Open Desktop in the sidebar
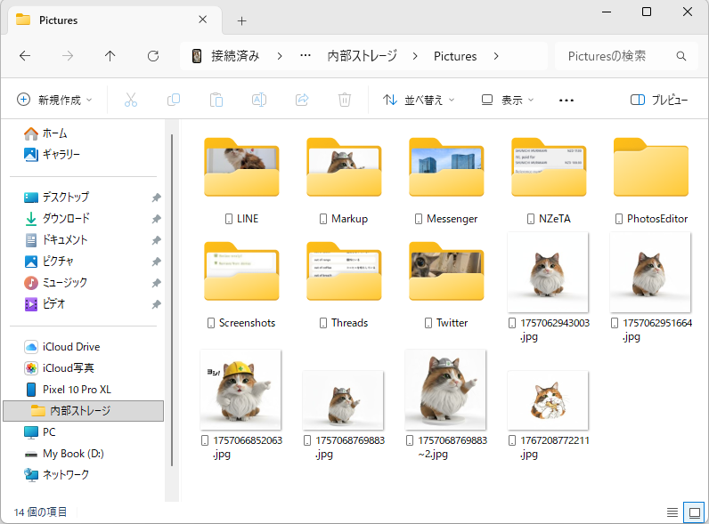Image resolution: width=709 pixels, height=524 pixels. coord(56,198)
